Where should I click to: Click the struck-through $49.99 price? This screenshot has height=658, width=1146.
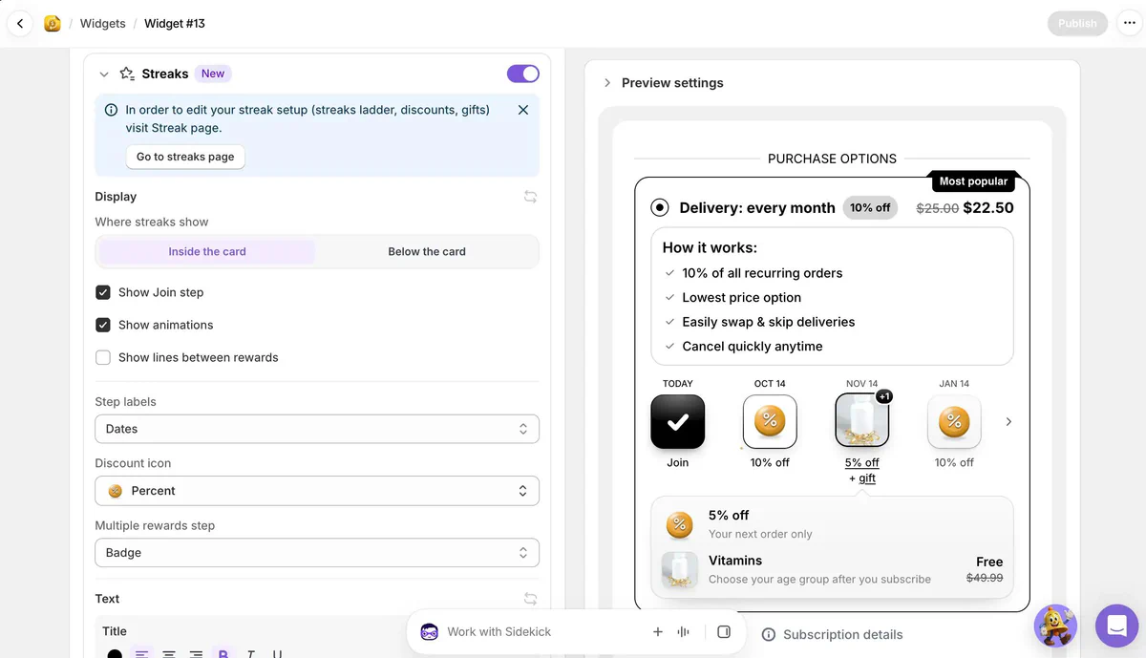pos(985,578)
